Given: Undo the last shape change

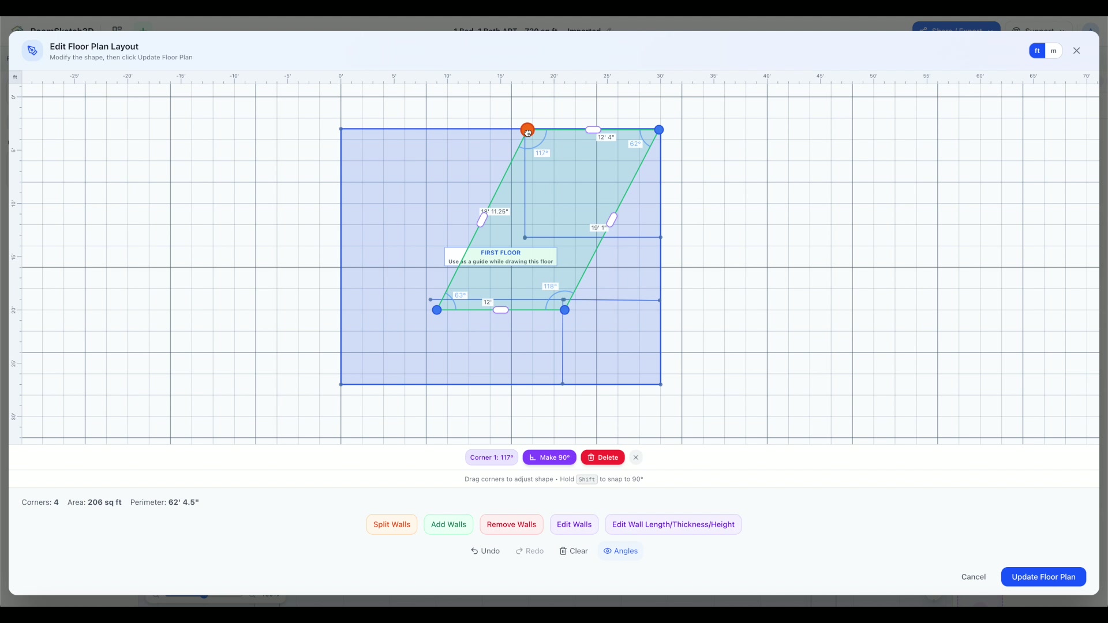Looking at the screenshot, I should click(485, 551).
